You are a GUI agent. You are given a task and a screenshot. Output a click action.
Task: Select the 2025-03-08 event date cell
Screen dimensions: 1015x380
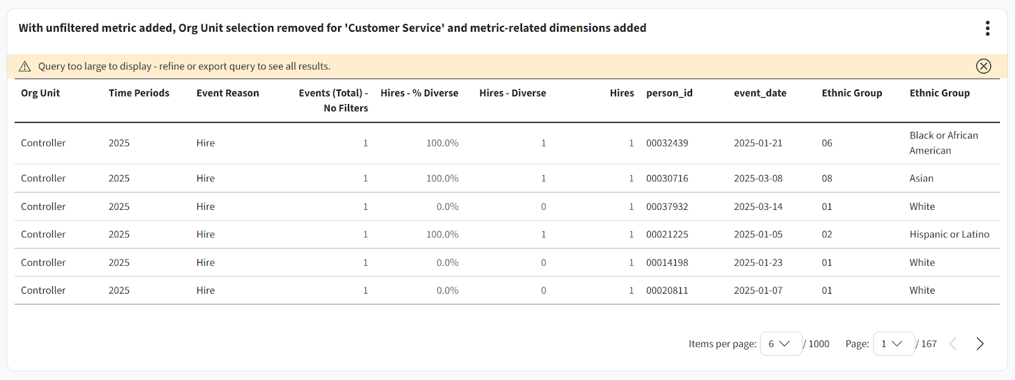[x=758, y=179]
